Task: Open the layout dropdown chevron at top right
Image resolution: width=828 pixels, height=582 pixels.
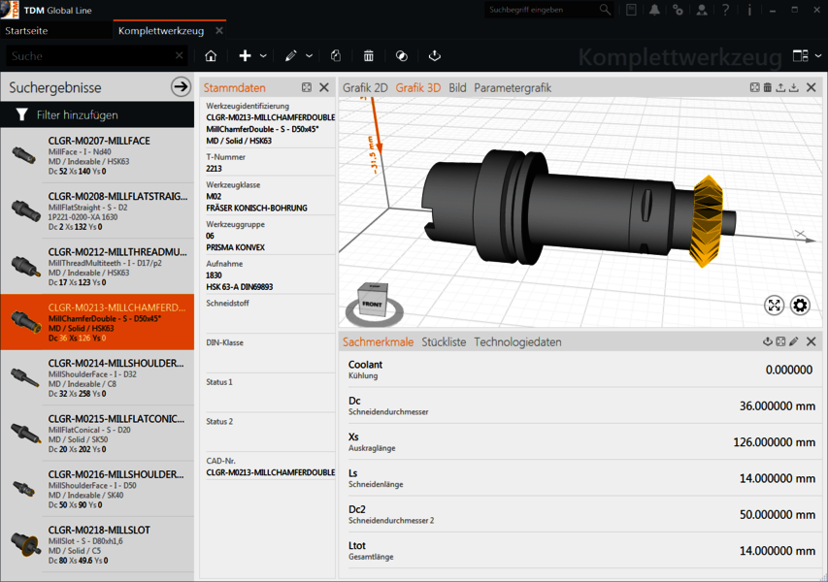Action: click(x=818, y=56)
